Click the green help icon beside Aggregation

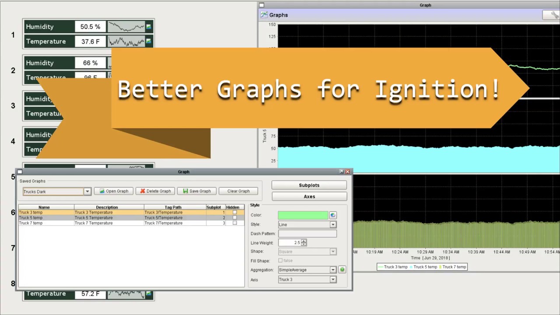342,270
